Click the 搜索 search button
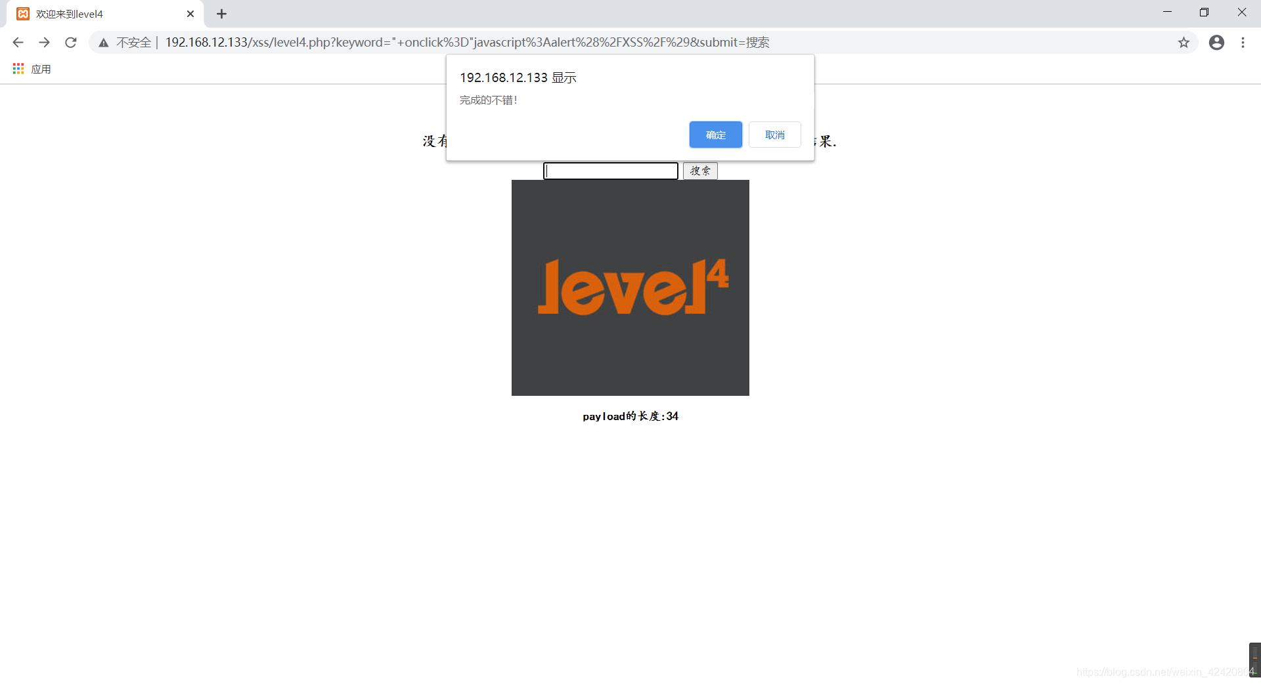This screenshot has height=684, width=1261. 700,171
